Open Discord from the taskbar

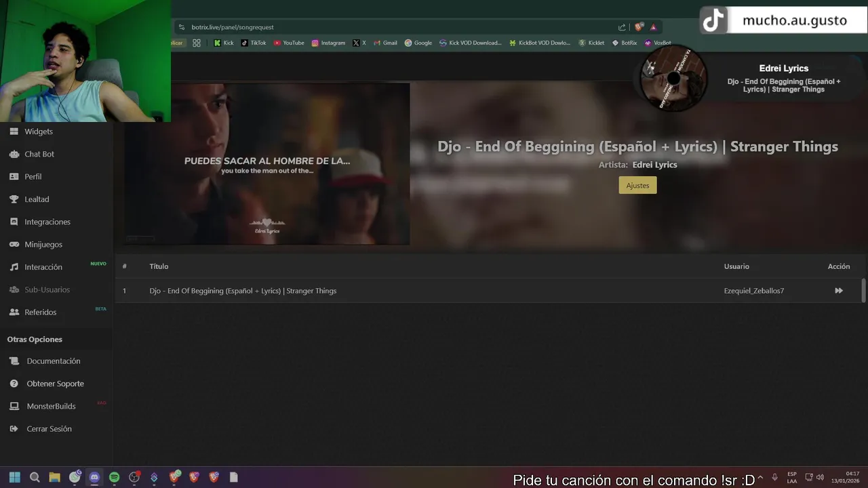94,477
